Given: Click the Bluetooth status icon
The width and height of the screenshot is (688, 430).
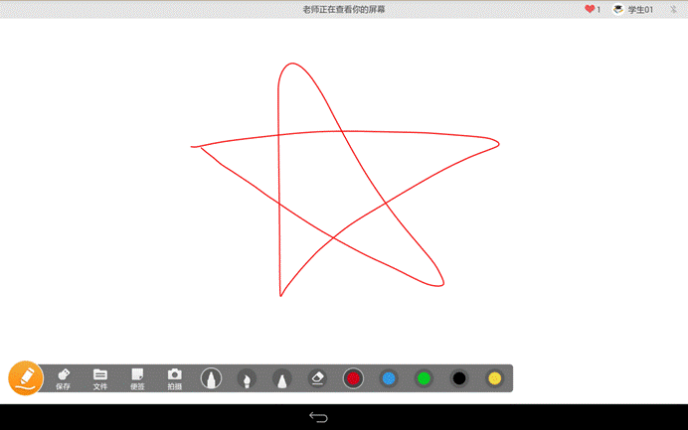Looking at the screenshot, I should [673, 9].
